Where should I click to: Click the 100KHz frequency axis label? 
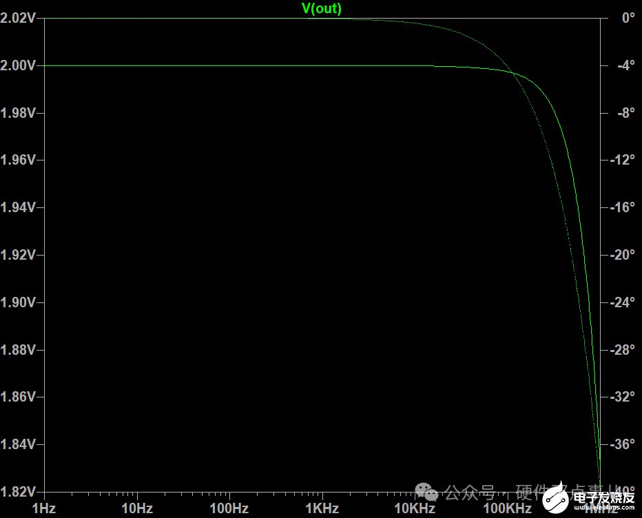tap(508, 508)
